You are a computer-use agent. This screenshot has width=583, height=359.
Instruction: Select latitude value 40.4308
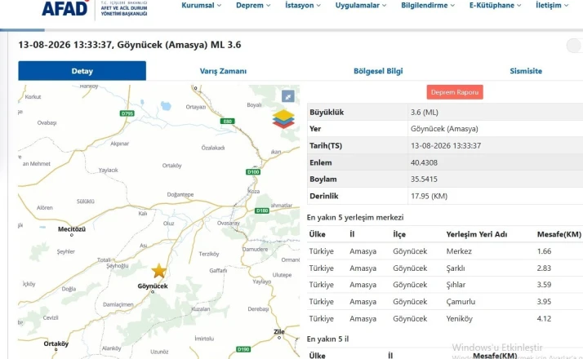[x=424, y=162]
